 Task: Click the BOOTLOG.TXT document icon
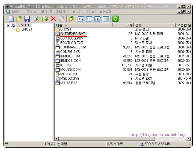(58, 43)
